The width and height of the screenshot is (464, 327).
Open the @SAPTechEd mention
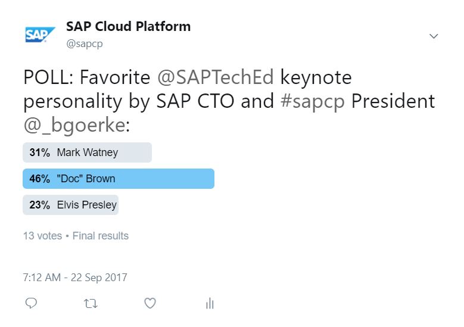[x=216, y=77]
